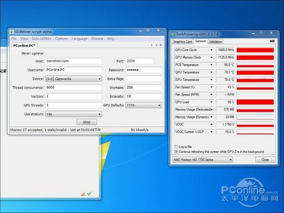The image size is (284, 213).
Task: Click the Worksize field 256
Action: (144, 87)
